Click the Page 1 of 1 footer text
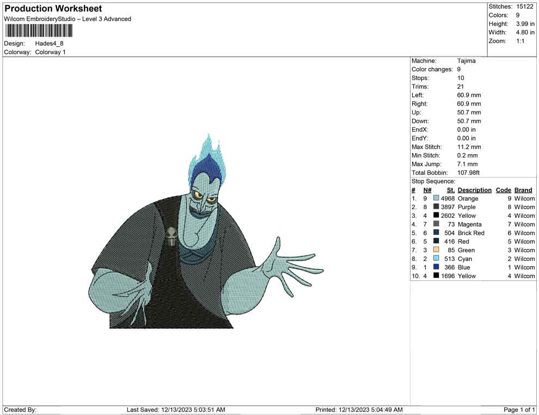 519,410
